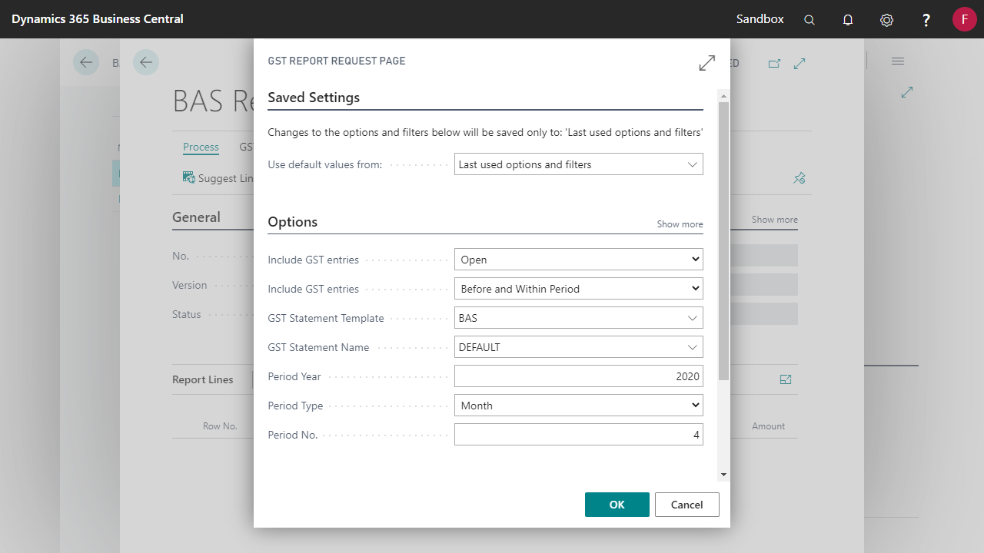Click Show more in General section behind
Screen dimensions: 984x553
click(x=774, y=220)
